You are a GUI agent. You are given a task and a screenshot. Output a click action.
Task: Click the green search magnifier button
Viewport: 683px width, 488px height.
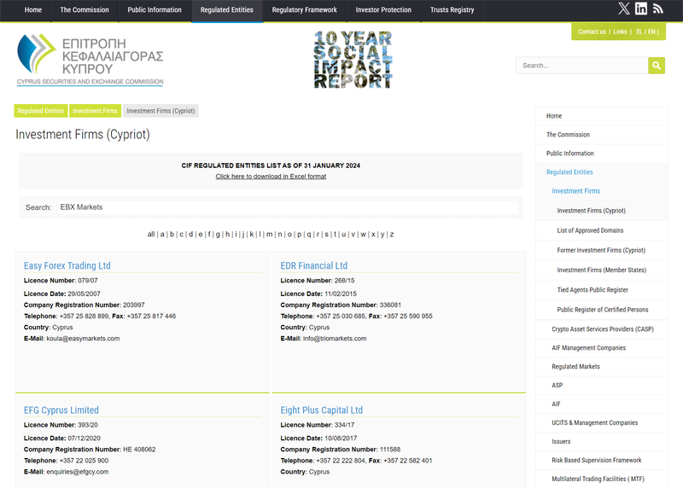point(657,66)
